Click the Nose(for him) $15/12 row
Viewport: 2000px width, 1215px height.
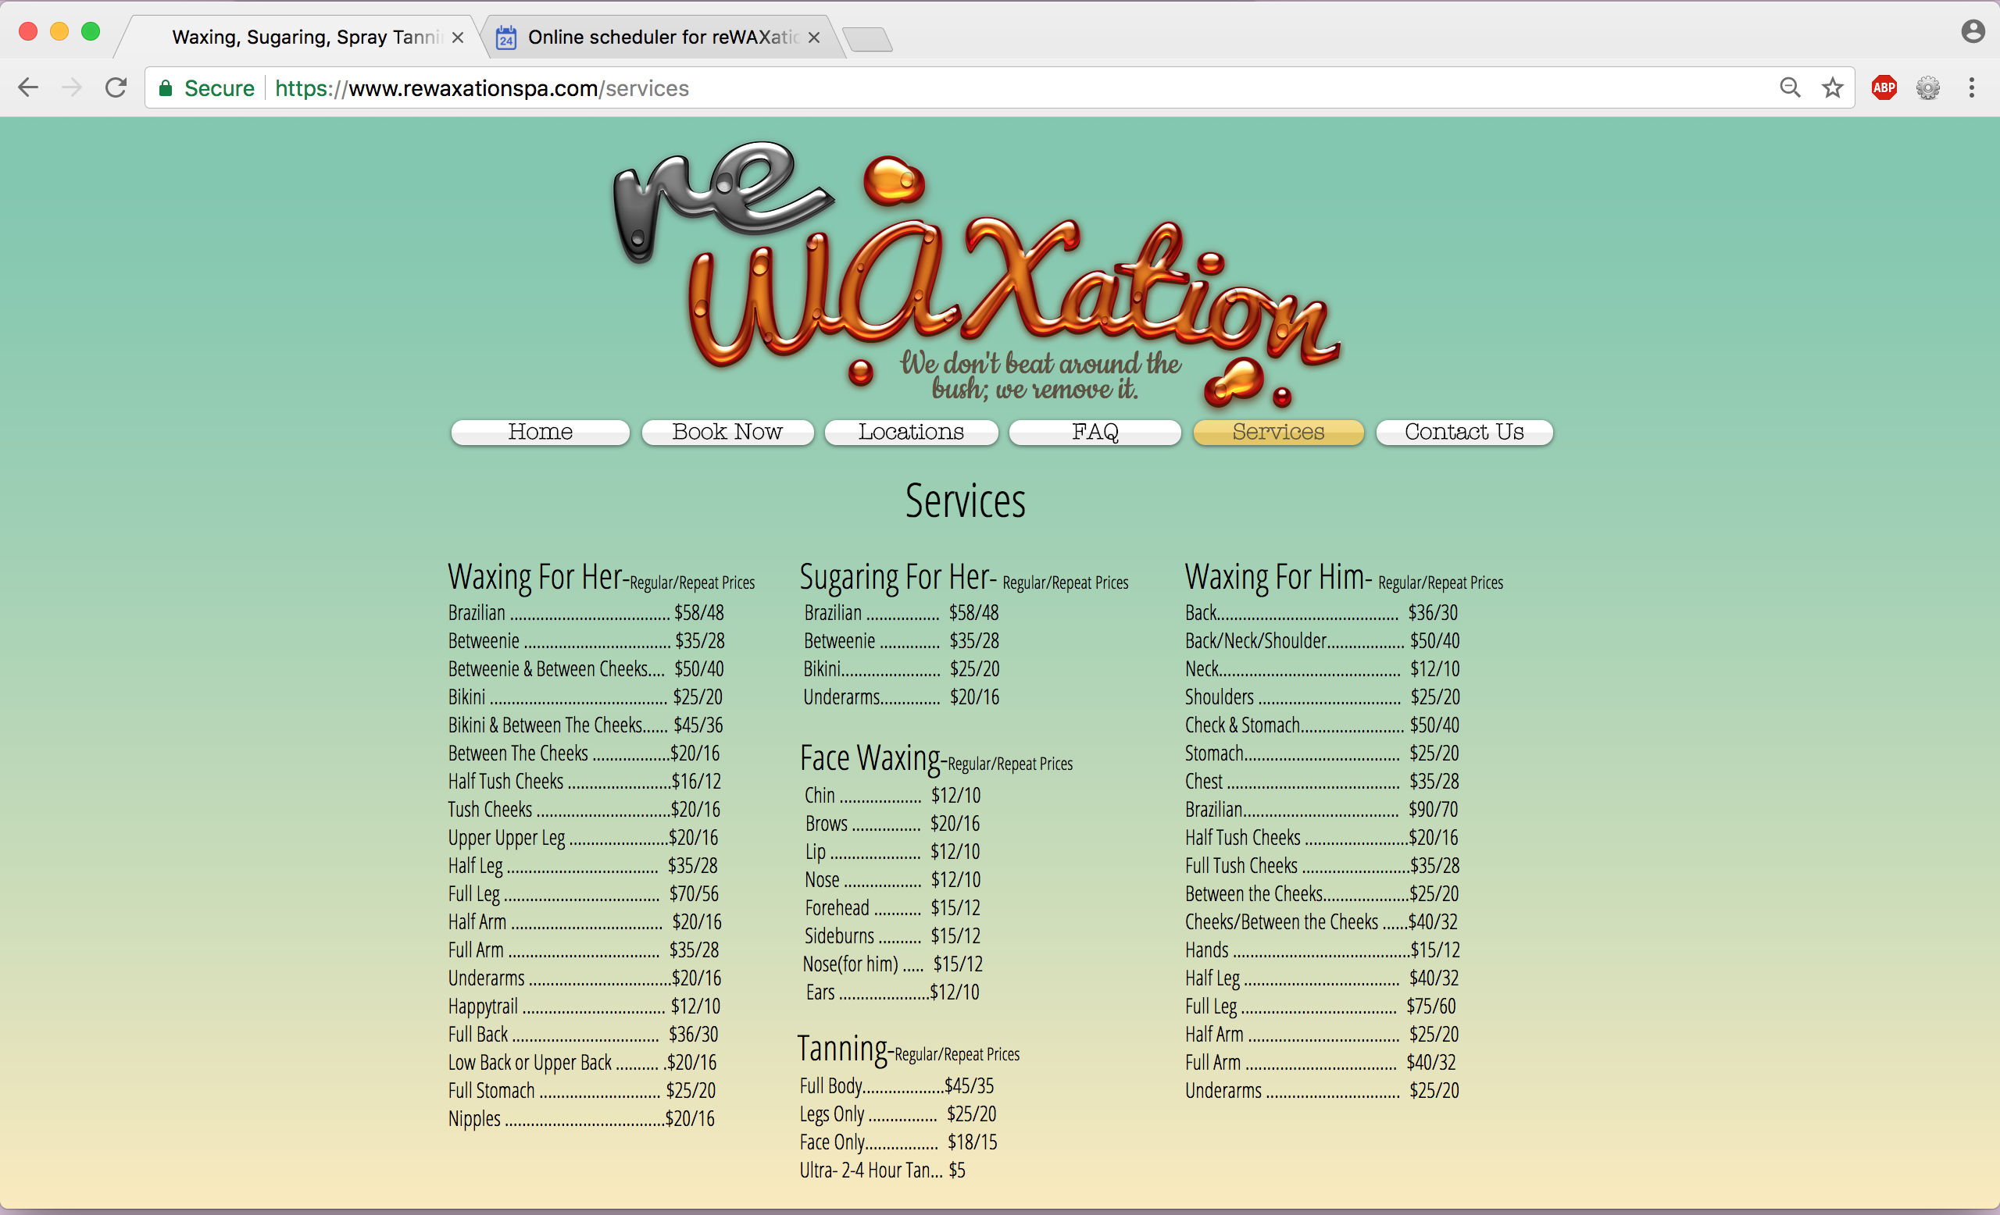click(x=893, y=964)
